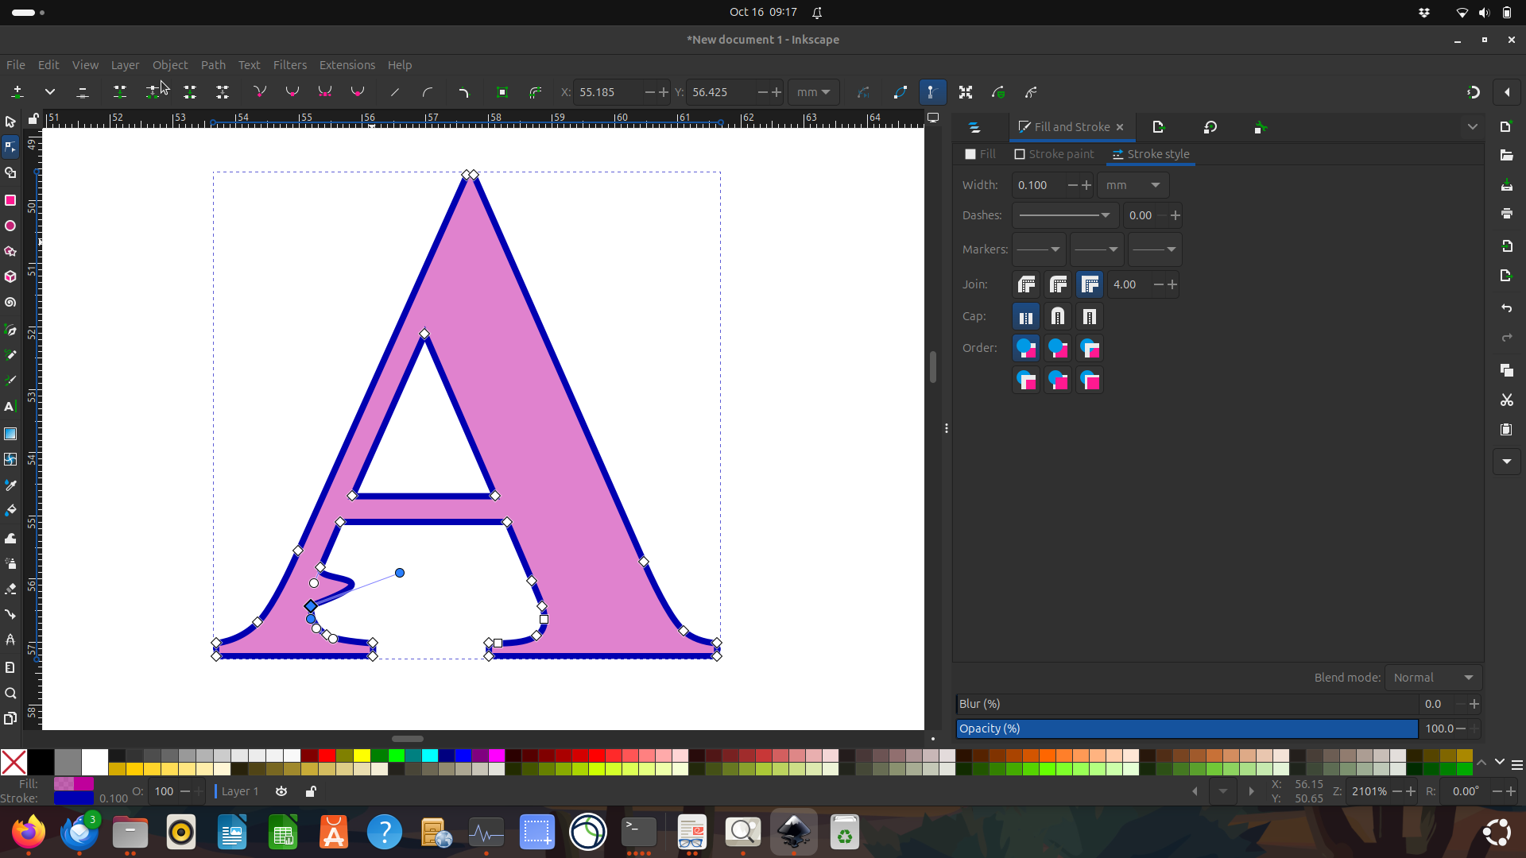Open the Filters menu
Screen dimensions: 1526x858
tap(289, 65)
